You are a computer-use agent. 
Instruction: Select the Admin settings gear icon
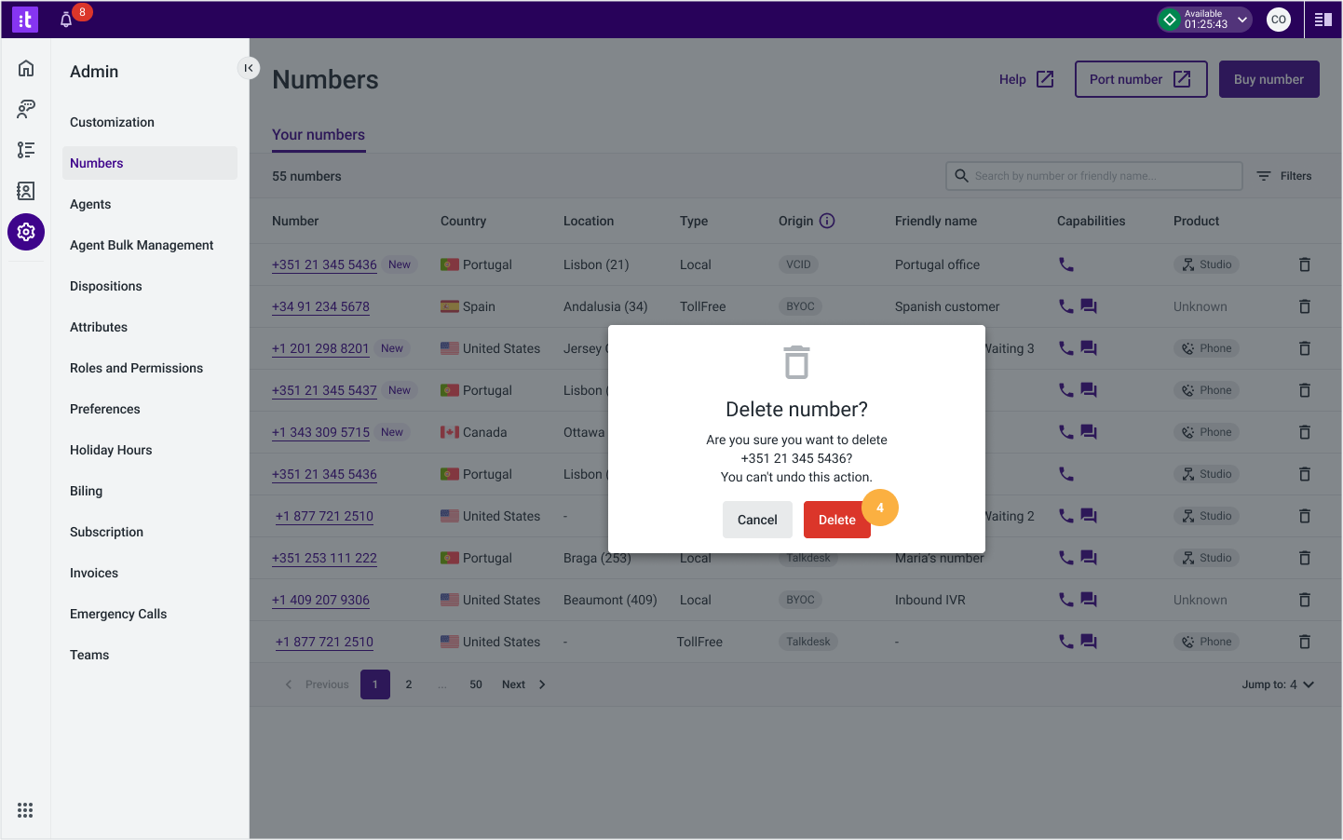(x=25, y=232)
